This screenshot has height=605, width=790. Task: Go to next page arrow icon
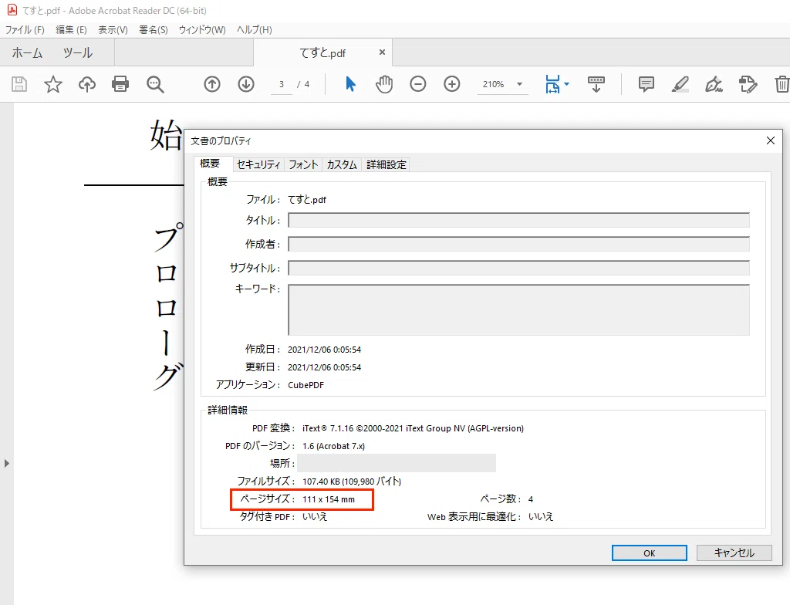(246, 84)
